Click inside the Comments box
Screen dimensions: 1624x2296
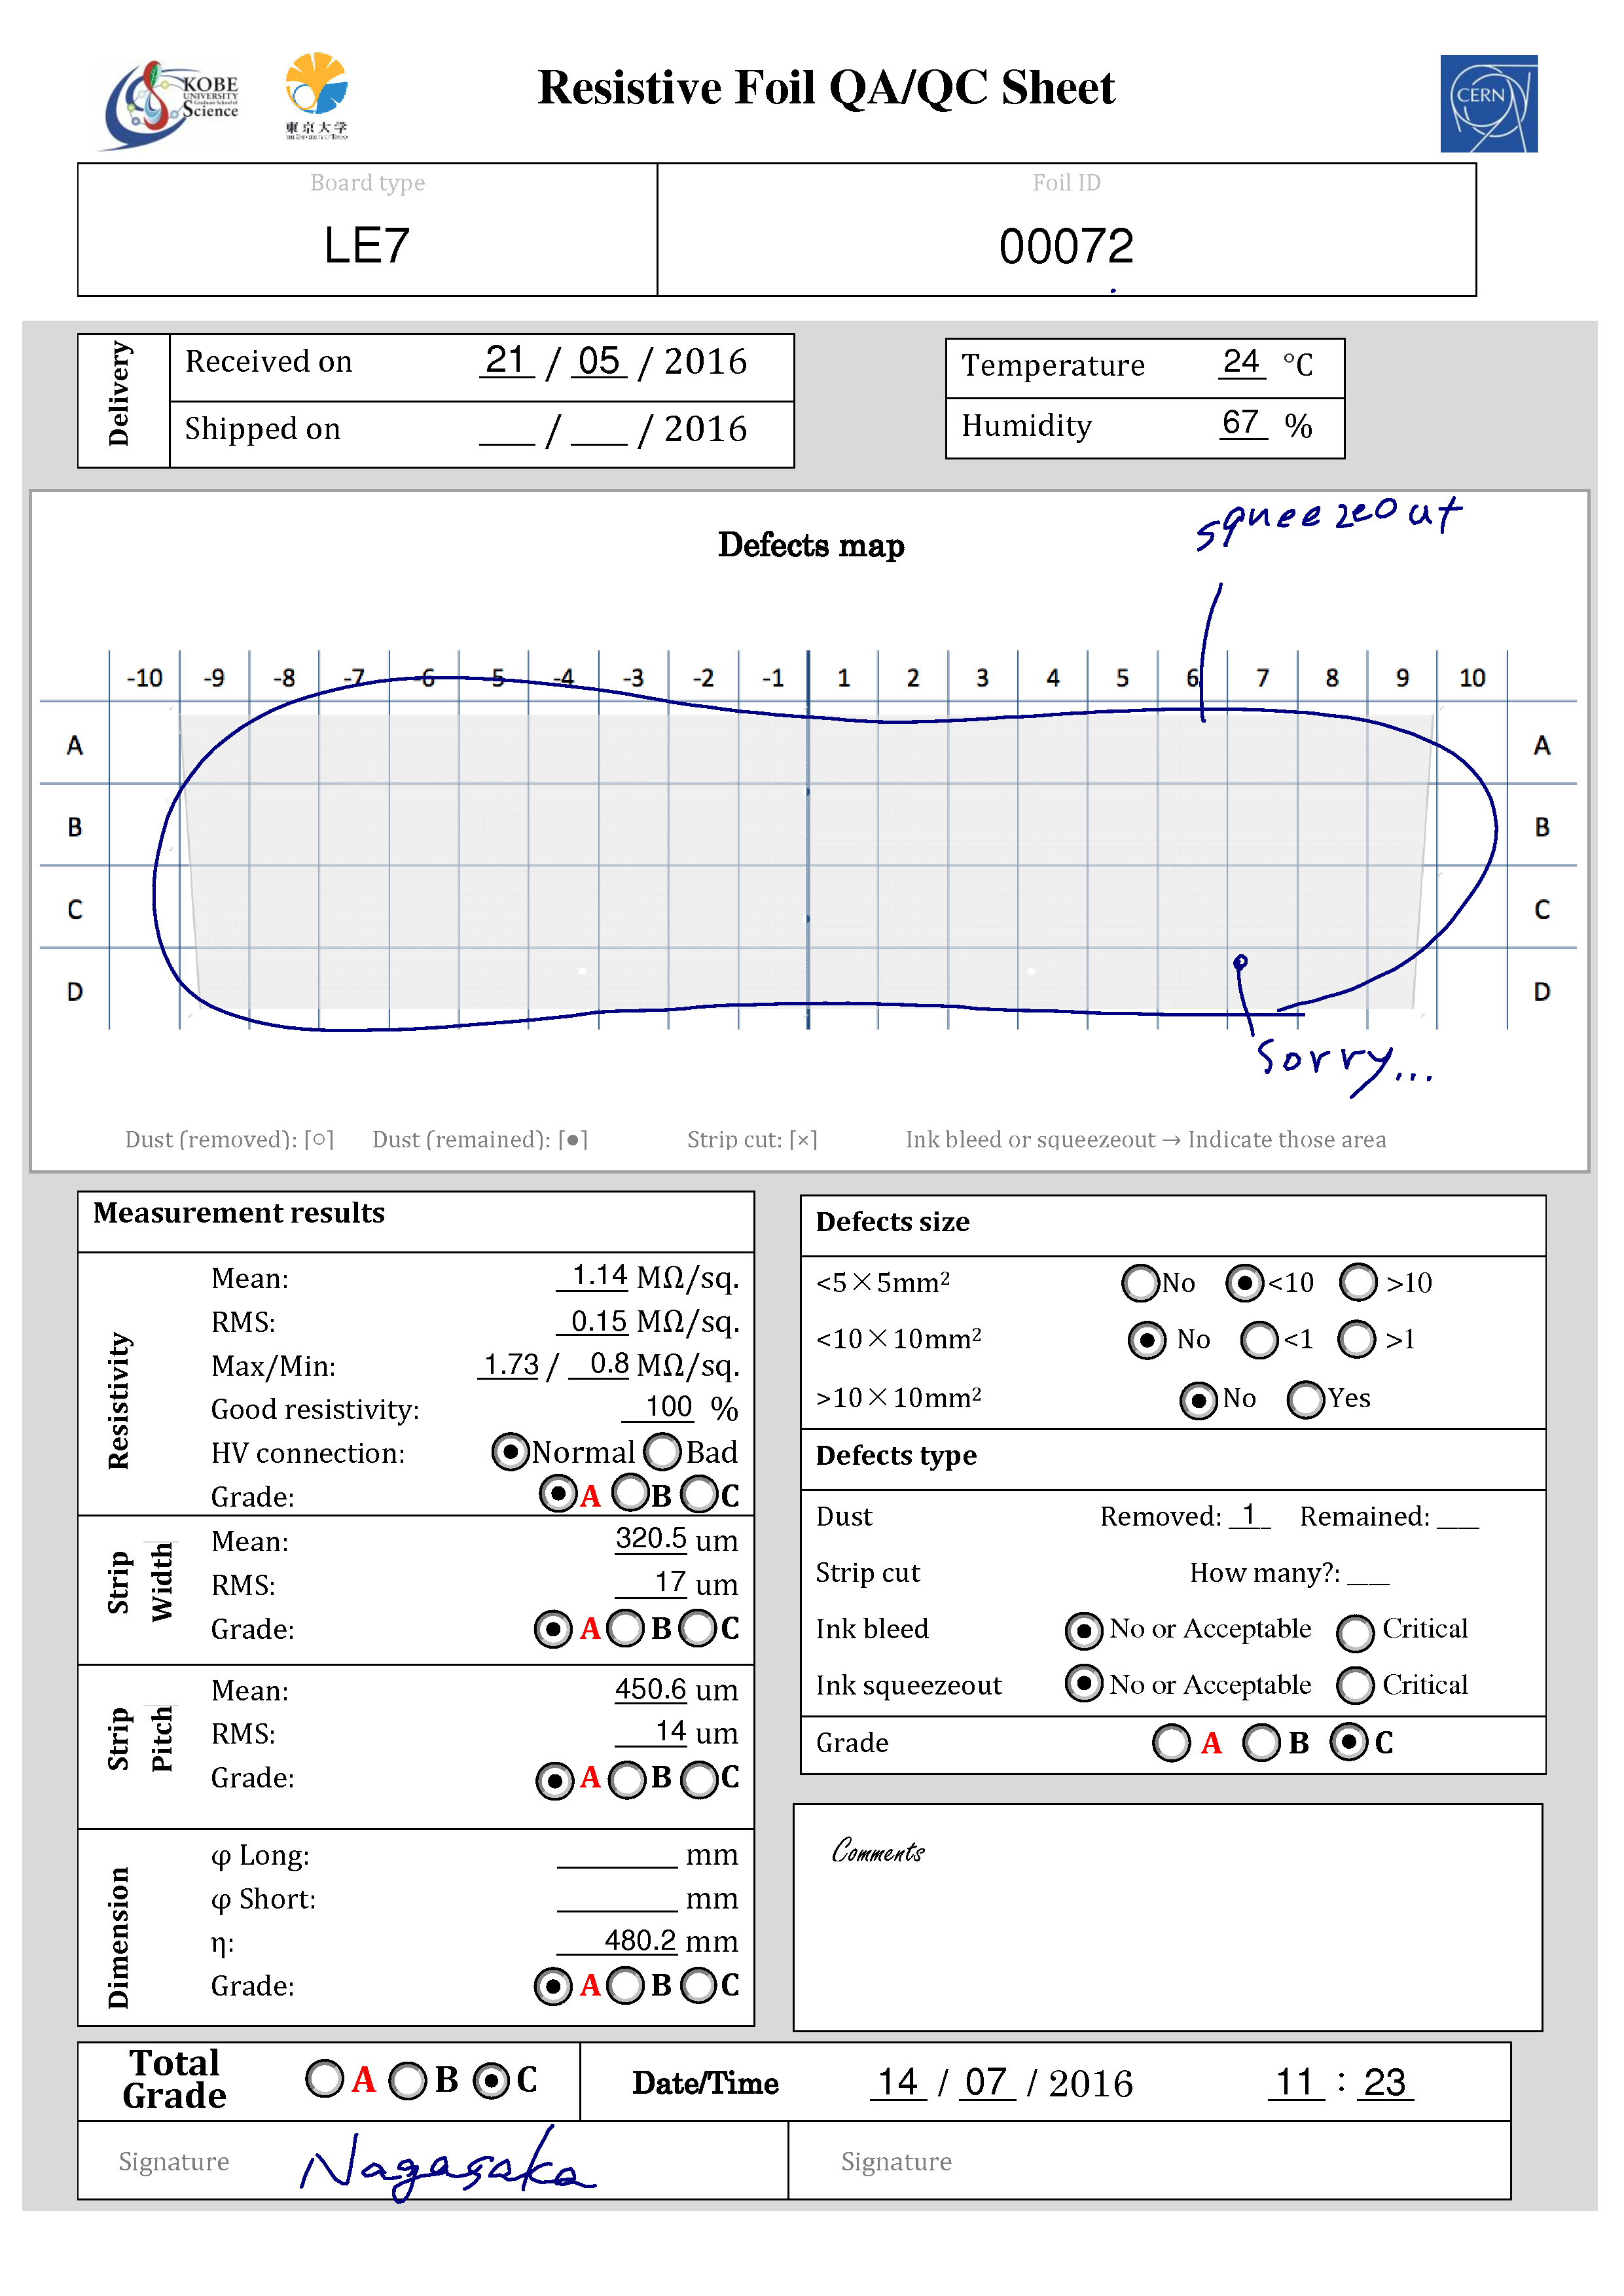click(1167, 1917)
